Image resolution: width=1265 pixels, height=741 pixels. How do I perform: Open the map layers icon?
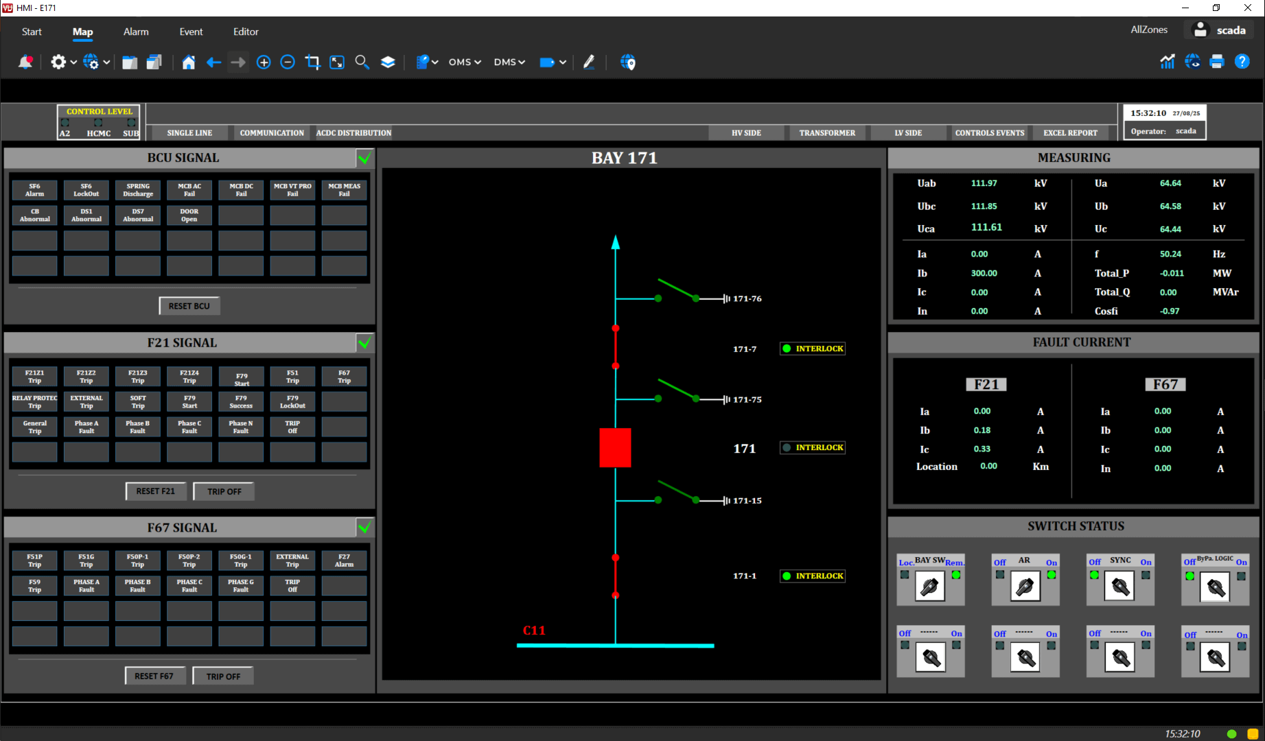(388, 62)
